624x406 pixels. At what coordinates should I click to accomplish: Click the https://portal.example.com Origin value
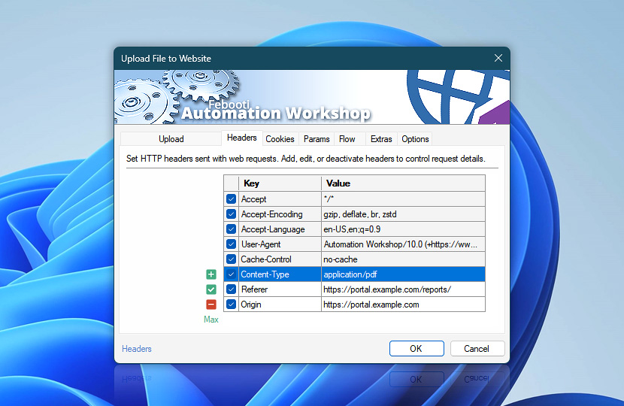403,304
